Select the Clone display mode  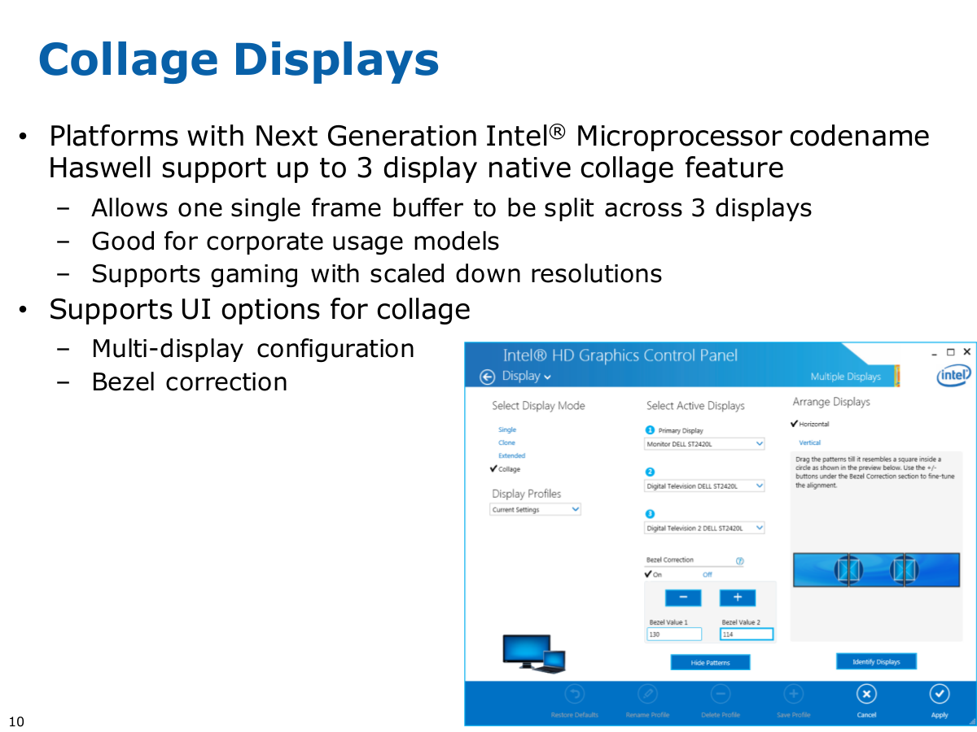(507, 442)
